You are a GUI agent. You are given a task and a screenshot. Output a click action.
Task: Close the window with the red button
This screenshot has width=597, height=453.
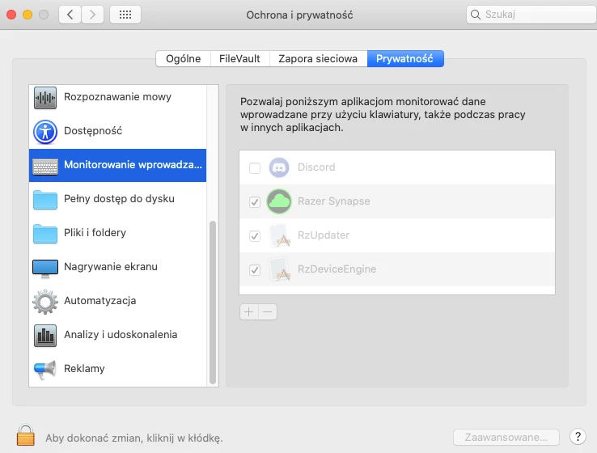click(11, 15)
